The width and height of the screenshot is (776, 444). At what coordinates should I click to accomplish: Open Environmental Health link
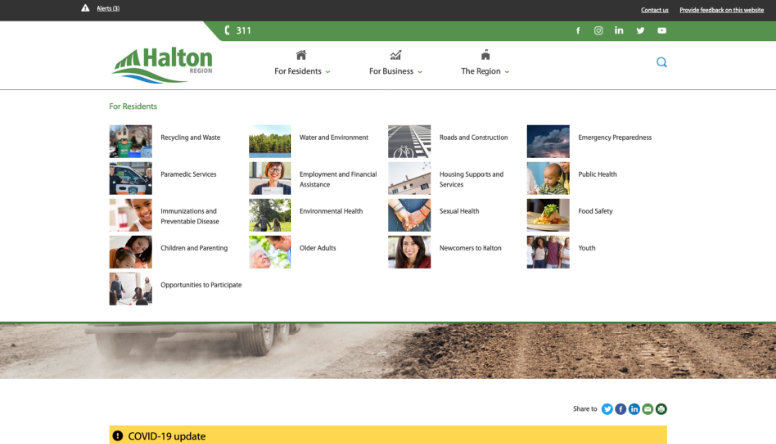coord(331,211)
